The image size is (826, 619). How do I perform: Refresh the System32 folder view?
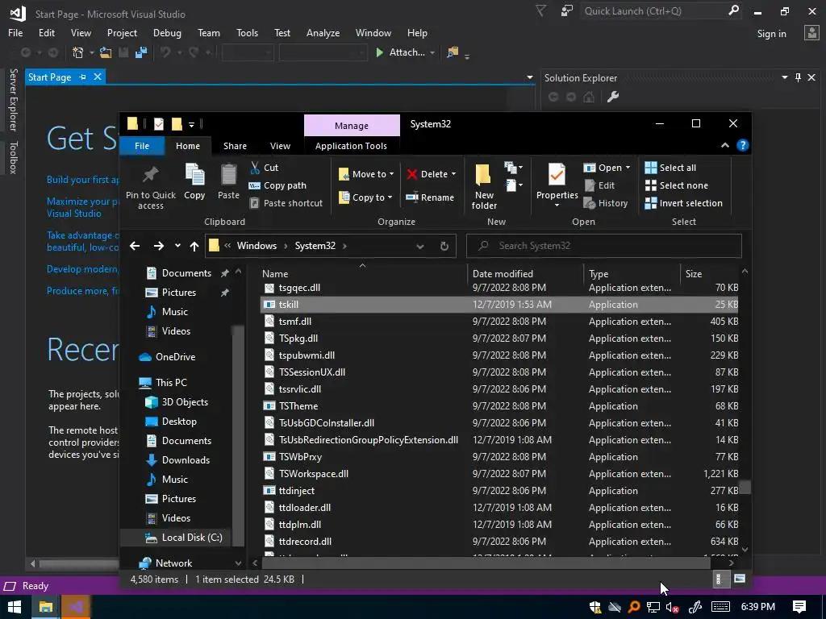(x=444, y=246)
